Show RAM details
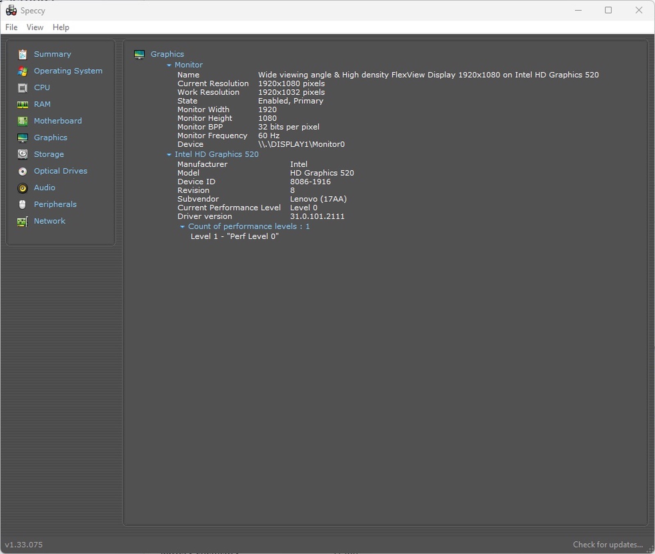This screenshot has height=554, width=655. tap(42, 104)
